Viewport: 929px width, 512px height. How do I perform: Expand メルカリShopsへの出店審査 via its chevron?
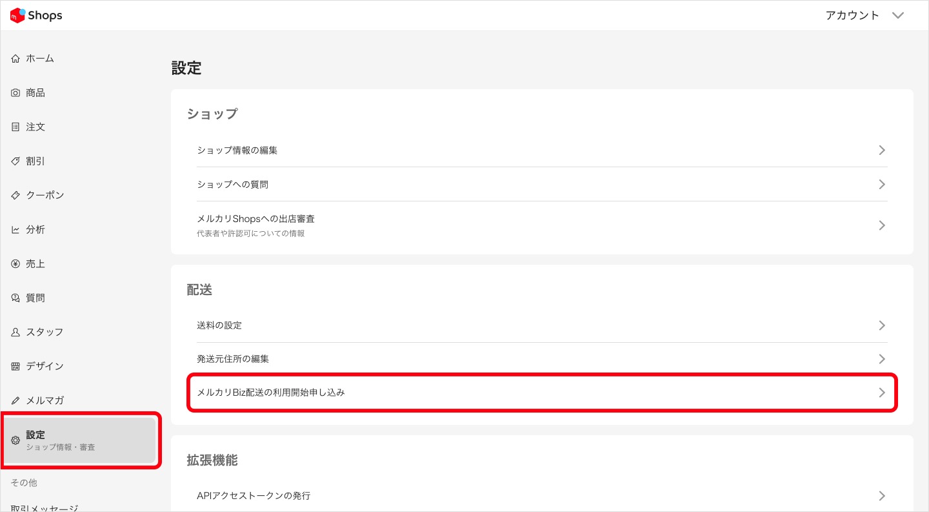(x=882, y=225)
